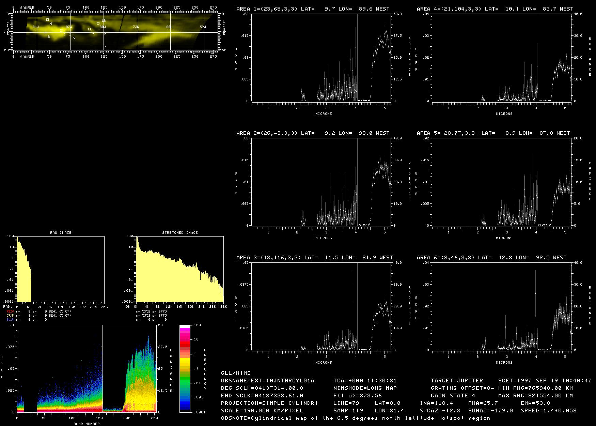Click the RAW IMAGE histogram
The image size is (596, 426).
[61, 269]
